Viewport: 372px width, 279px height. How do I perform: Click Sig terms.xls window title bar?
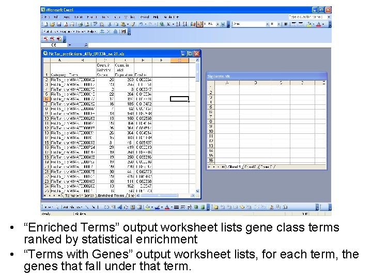(267, 76)
